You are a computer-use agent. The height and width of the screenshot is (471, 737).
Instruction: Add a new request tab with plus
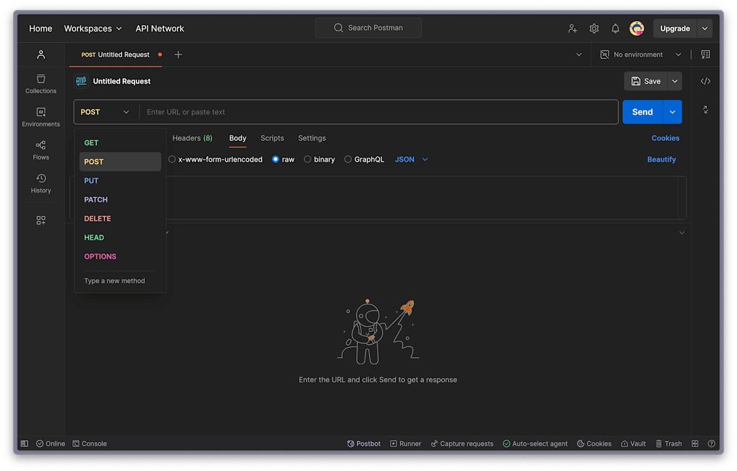[178, 55]
